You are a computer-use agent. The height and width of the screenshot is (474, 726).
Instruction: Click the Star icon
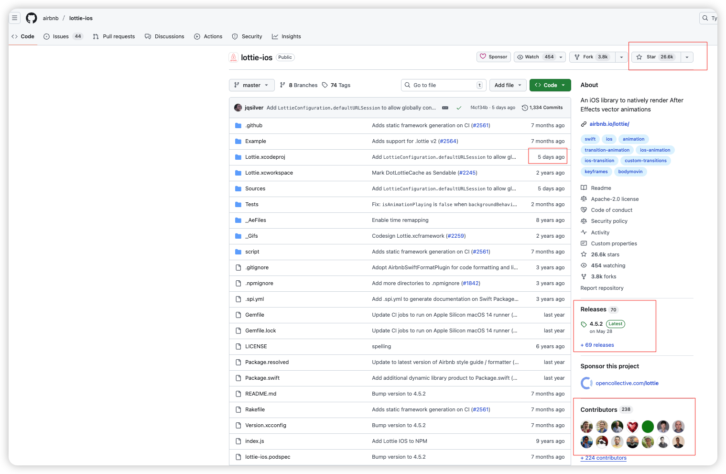click(x=639, y=57)
